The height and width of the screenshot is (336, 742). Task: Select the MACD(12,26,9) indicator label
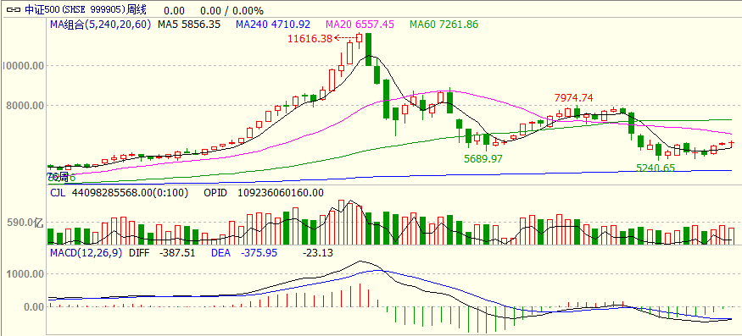tap(87, 253)
